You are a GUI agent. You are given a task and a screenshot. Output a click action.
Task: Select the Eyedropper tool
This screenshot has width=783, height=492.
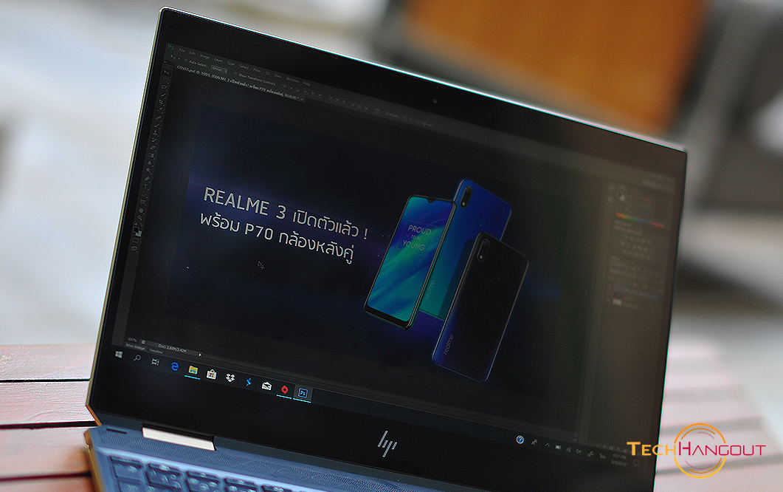pos(159,111)
